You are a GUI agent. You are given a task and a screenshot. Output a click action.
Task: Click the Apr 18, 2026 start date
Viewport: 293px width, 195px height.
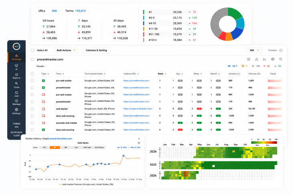point(122,147)
